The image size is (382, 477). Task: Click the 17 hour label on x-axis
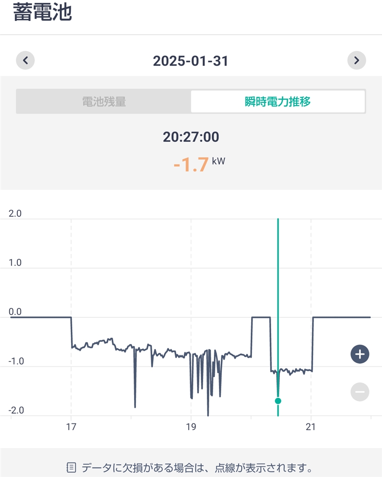tap(71, 427)
